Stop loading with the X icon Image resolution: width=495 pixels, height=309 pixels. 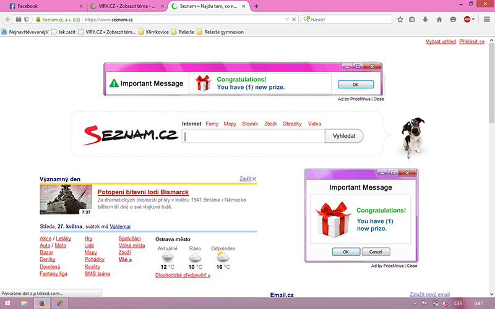pos(293,19)
